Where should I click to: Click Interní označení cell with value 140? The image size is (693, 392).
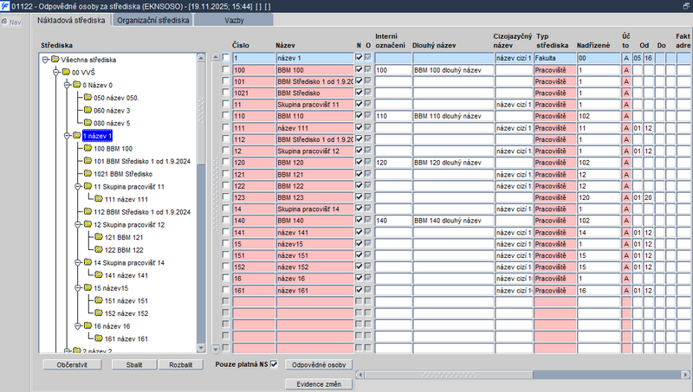(x=393, y=221)
